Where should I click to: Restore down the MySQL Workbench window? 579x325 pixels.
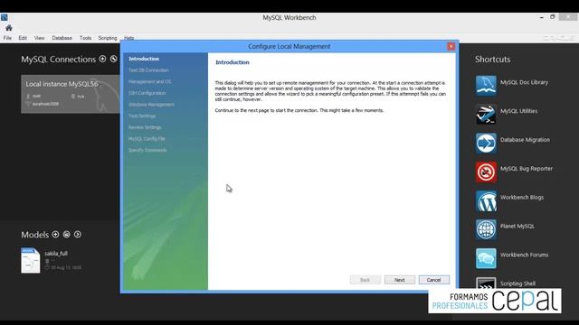(x=553, y=17)
